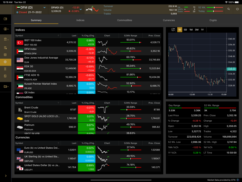Click the Egypt flag for EGX 30
This screenshot has width=242, height=182.
click(20, 69)
